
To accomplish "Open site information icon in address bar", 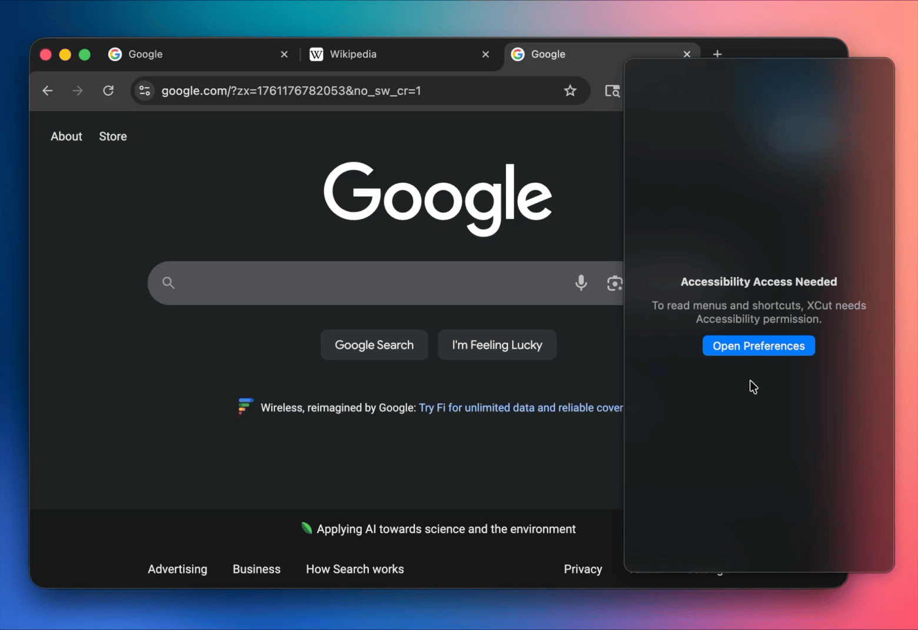I will point(145,91).
